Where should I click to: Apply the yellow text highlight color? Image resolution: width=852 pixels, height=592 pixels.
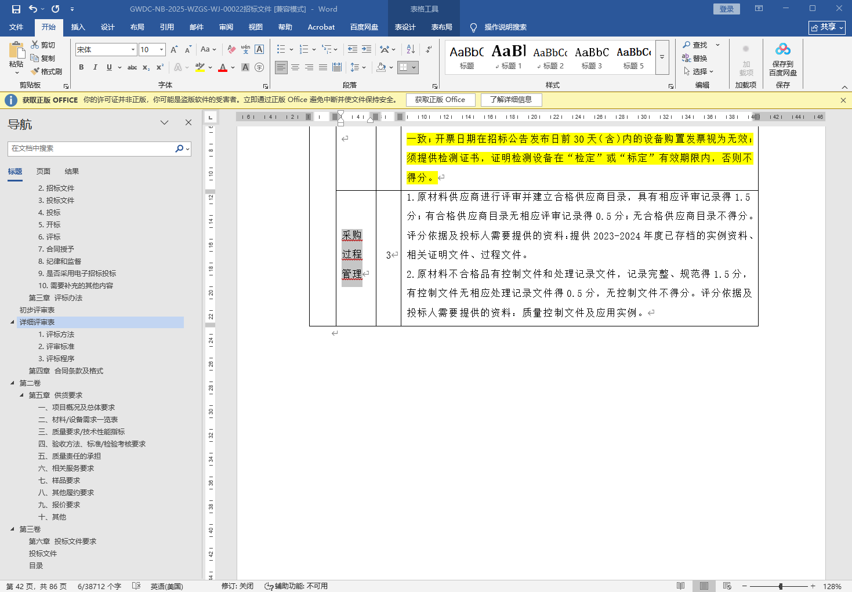200,67
